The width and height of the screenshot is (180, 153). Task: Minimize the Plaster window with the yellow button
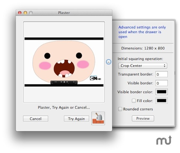coord(25,13)
